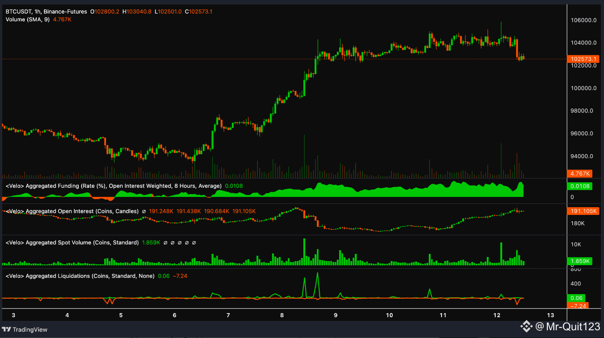Click the 191.438K open interest value
Screen dimensions: 604x338
189,211
